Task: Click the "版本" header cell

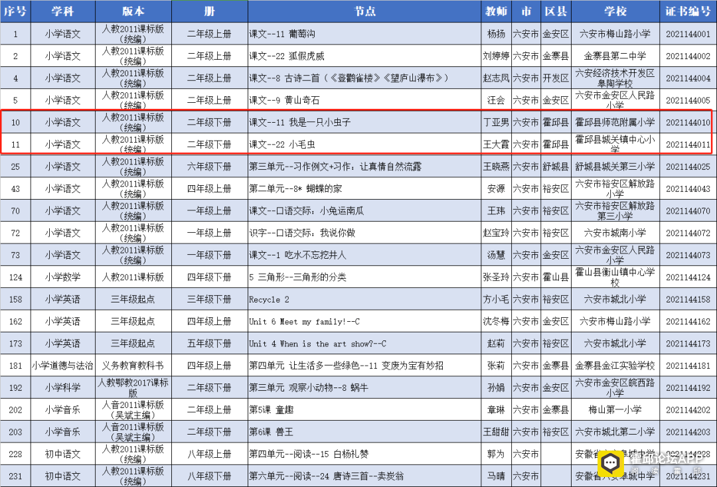Action: tap(133, 11)
